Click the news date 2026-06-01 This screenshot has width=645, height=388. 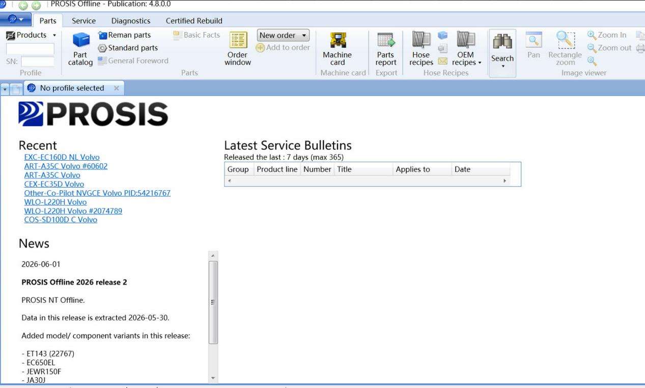point(40,264)
